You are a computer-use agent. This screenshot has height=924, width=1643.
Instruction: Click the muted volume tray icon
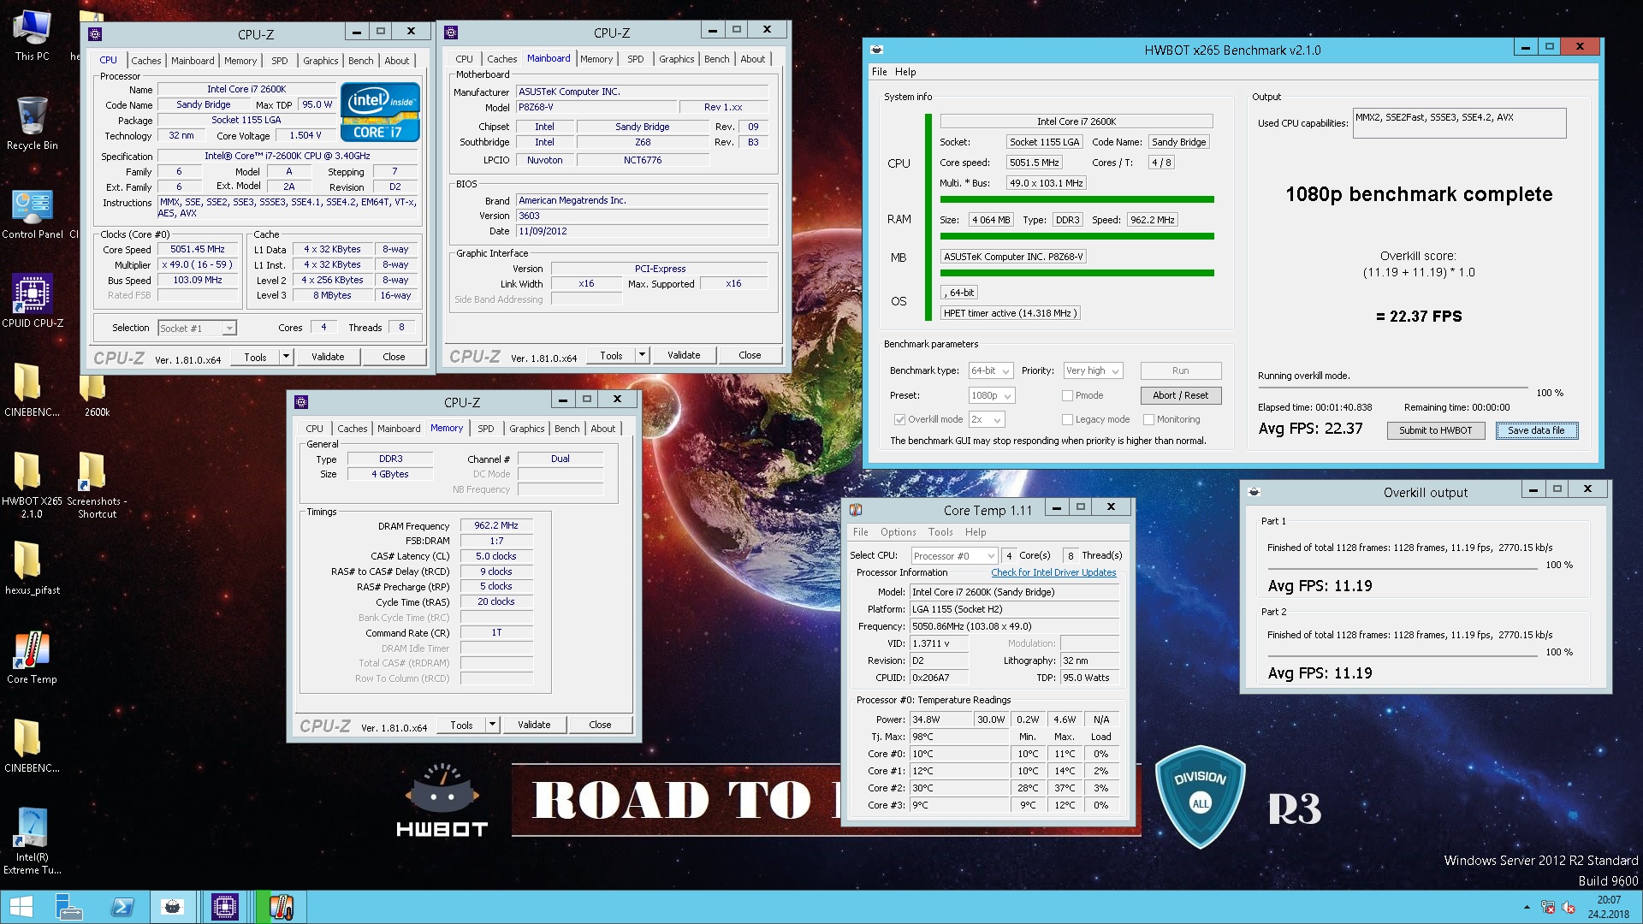[x=1569, y=908]
